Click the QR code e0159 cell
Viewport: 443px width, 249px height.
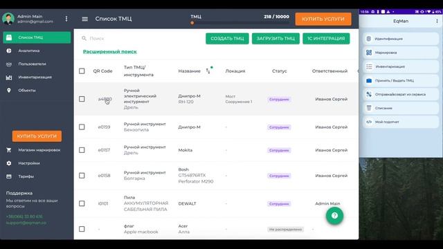(104, 127)
